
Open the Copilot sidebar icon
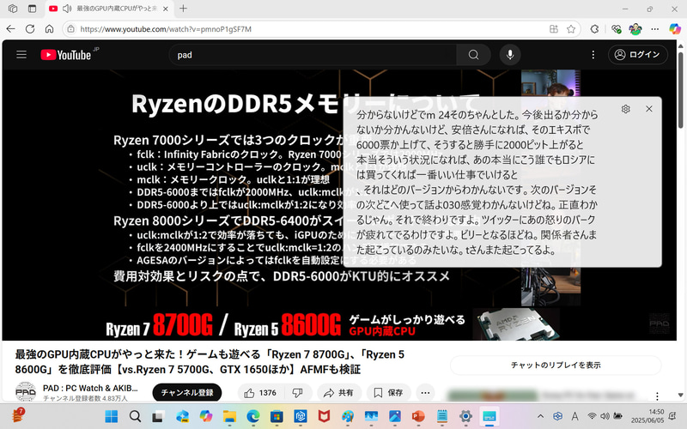pyautogui.click(x=675, y=29)
